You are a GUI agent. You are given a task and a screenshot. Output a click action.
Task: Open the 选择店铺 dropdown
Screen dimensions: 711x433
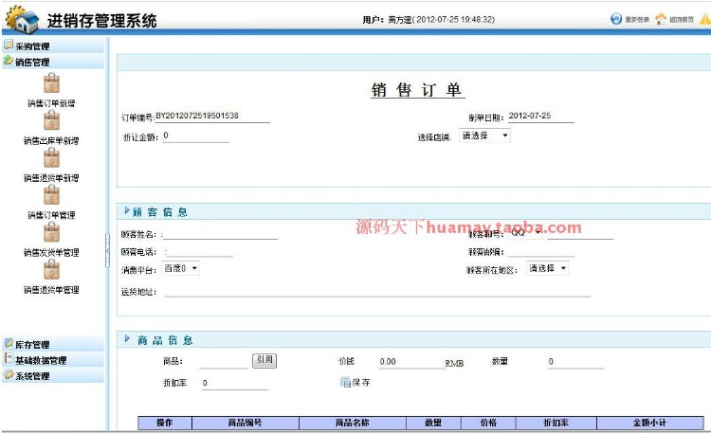484,135
